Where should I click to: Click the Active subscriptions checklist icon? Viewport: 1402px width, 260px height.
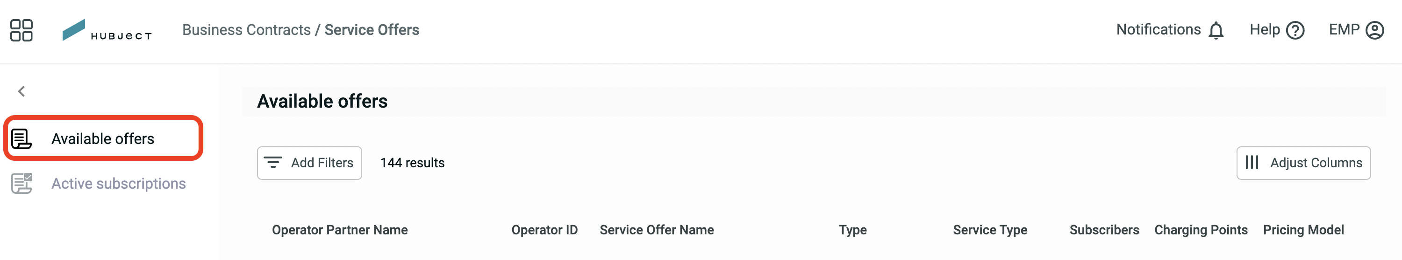pos(22,184)
